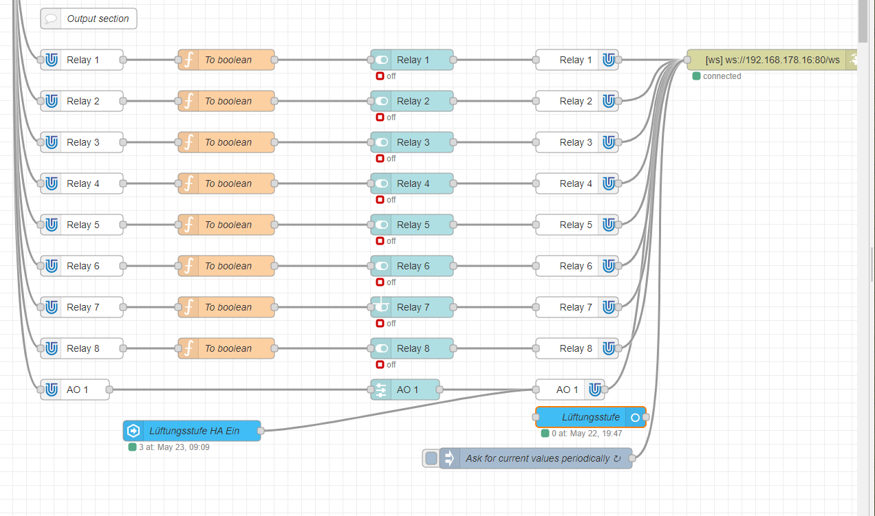
Task: Click the arrow icon on Lüftungsstufe HA Ein node
Action: tap(133, 431)
